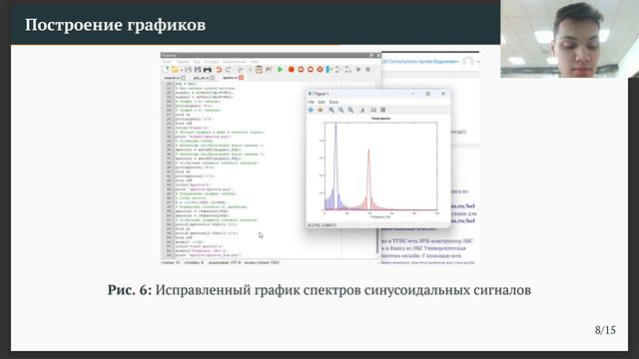
Task: Click the столбец indicator in status bar
Action: coord(194,262)
